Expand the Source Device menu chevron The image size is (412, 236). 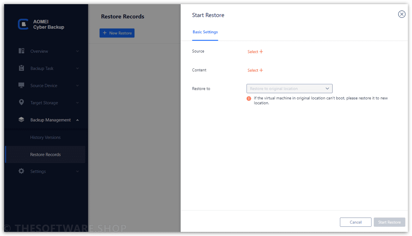tap(77, 86)
